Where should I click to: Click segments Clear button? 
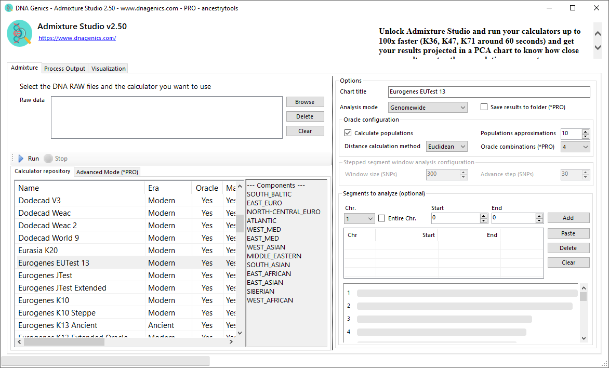click(x=568, y=262)
